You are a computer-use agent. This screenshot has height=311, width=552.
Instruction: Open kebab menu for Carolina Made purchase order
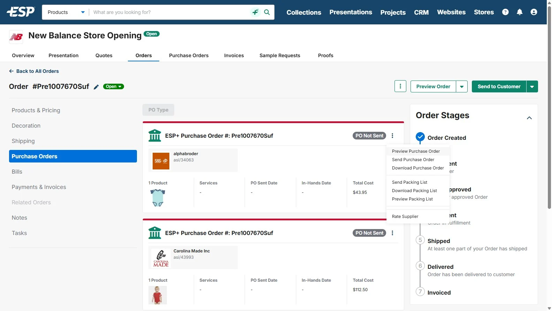[x=392, y=233]
